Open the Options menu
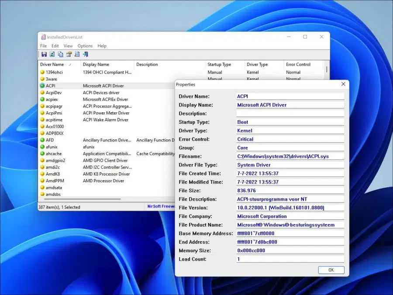 coord(85,46)
